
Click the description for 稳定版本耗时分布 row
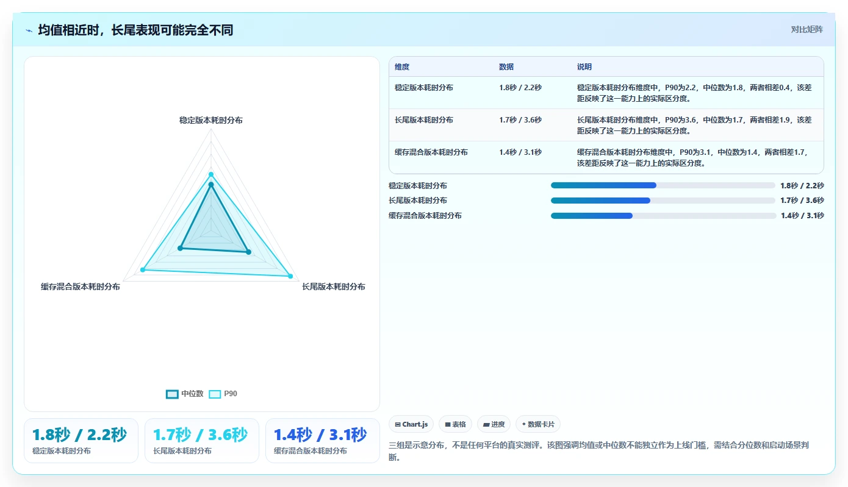point(694,93)
